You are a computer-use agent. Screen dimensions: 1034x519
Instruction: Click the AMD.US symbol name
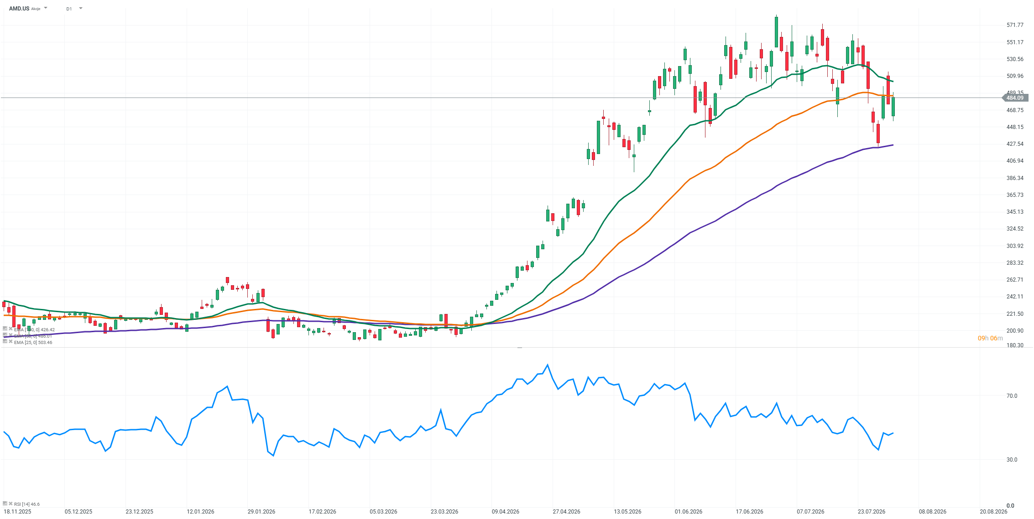coord(19,9)
